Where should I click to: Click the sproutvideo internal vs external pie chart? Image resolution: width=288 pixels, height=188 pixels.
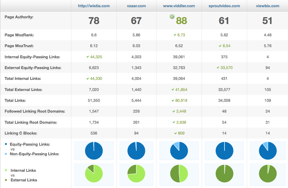(x=225, y=174)
